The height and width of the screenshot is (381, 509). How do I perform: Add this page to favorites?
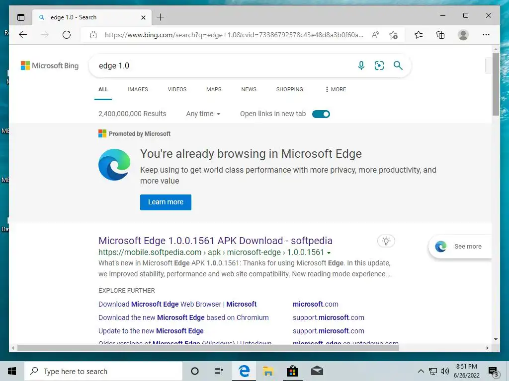(394, 35)
